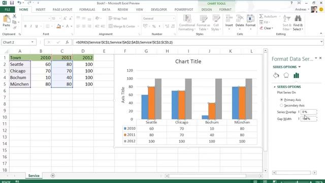The width and height of the screenshot is (325, 183).
Task: Click the Insert cells icon
Action: [x=229, y=18]
